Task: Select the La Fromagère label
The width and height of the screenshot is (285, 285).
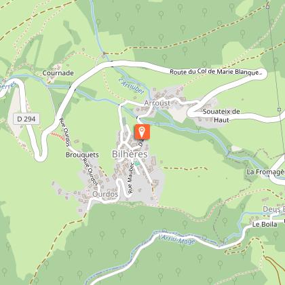Action: [x=265, y=172]
